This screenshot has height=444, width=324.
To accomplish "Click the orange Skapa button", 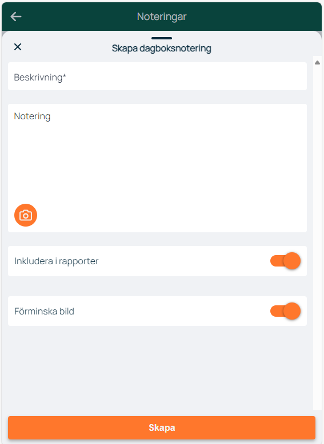I will pos(162,427).
